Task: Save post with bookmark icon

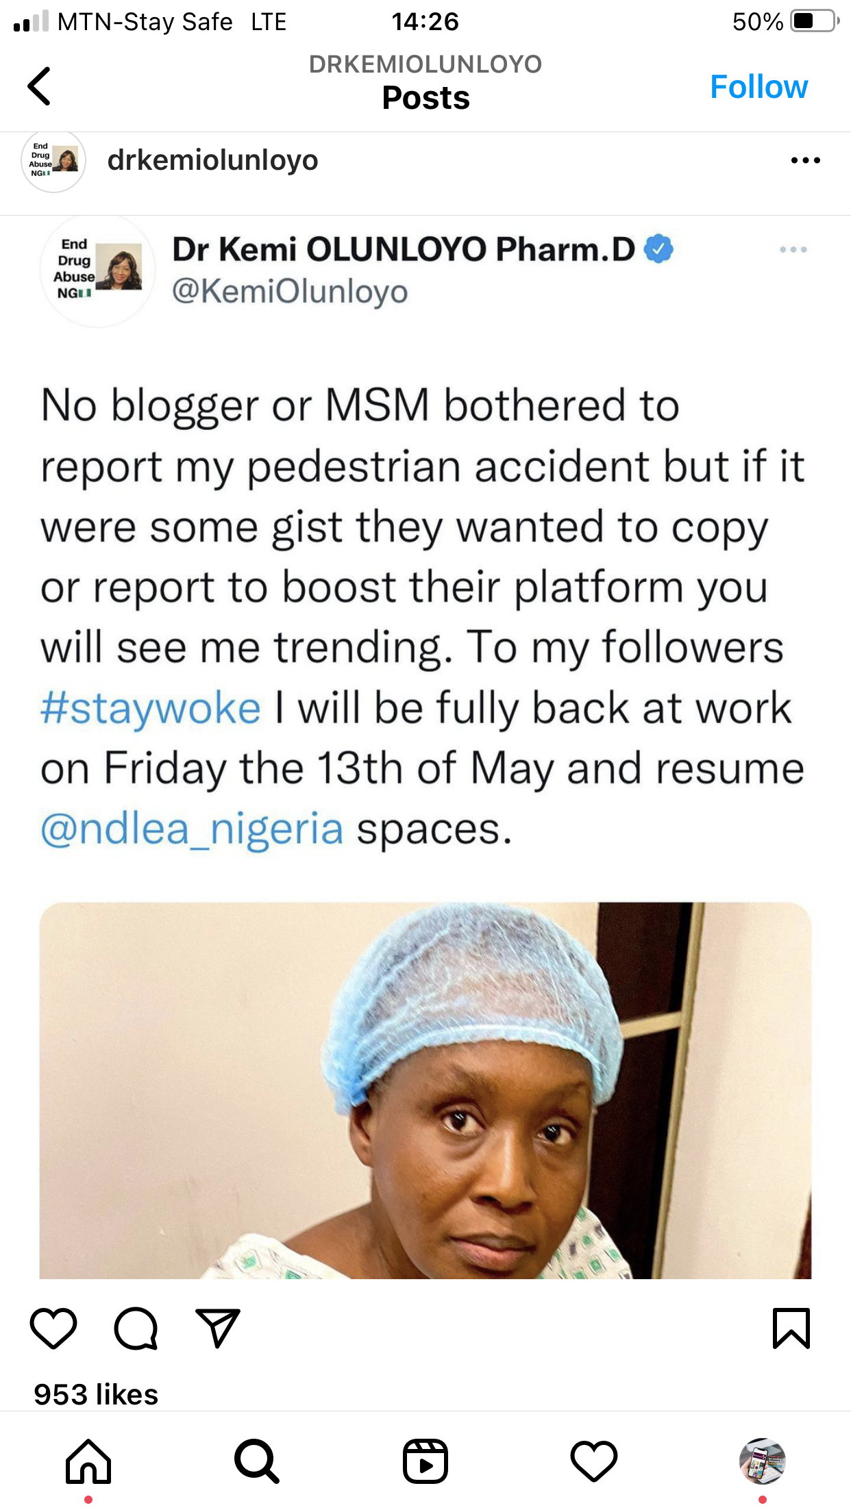Action: [x=791, y=1328]
